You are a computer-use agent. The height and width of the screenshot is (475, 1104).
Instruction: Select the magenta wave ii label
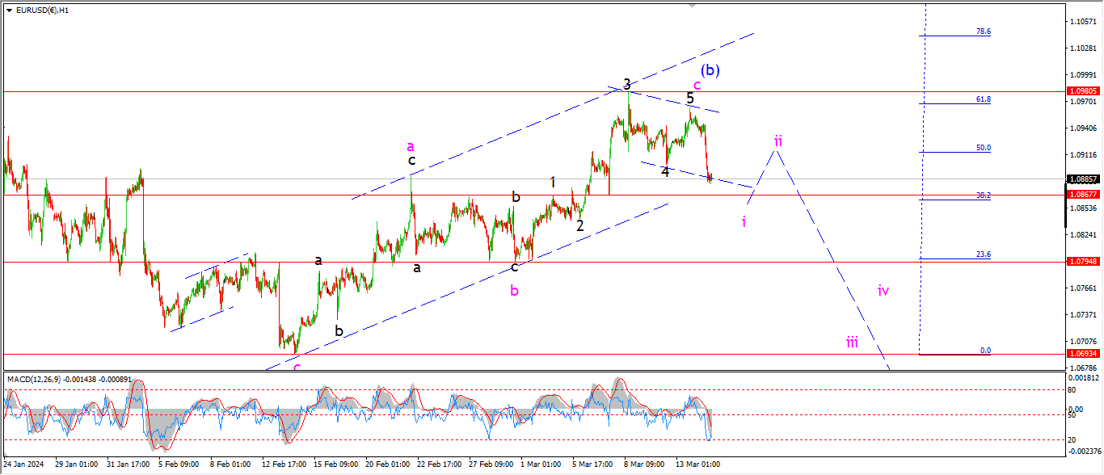pyautogui.click(x=777, y=141)
